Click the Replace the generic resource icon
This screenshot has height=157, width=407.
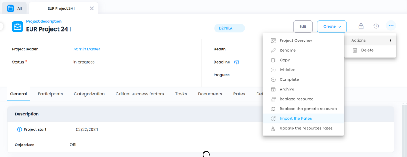pyautogui.click(x=273, y=109)
